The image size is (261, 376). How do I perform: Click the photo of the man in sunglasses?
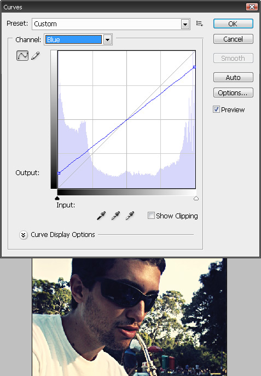click(130, 317)
